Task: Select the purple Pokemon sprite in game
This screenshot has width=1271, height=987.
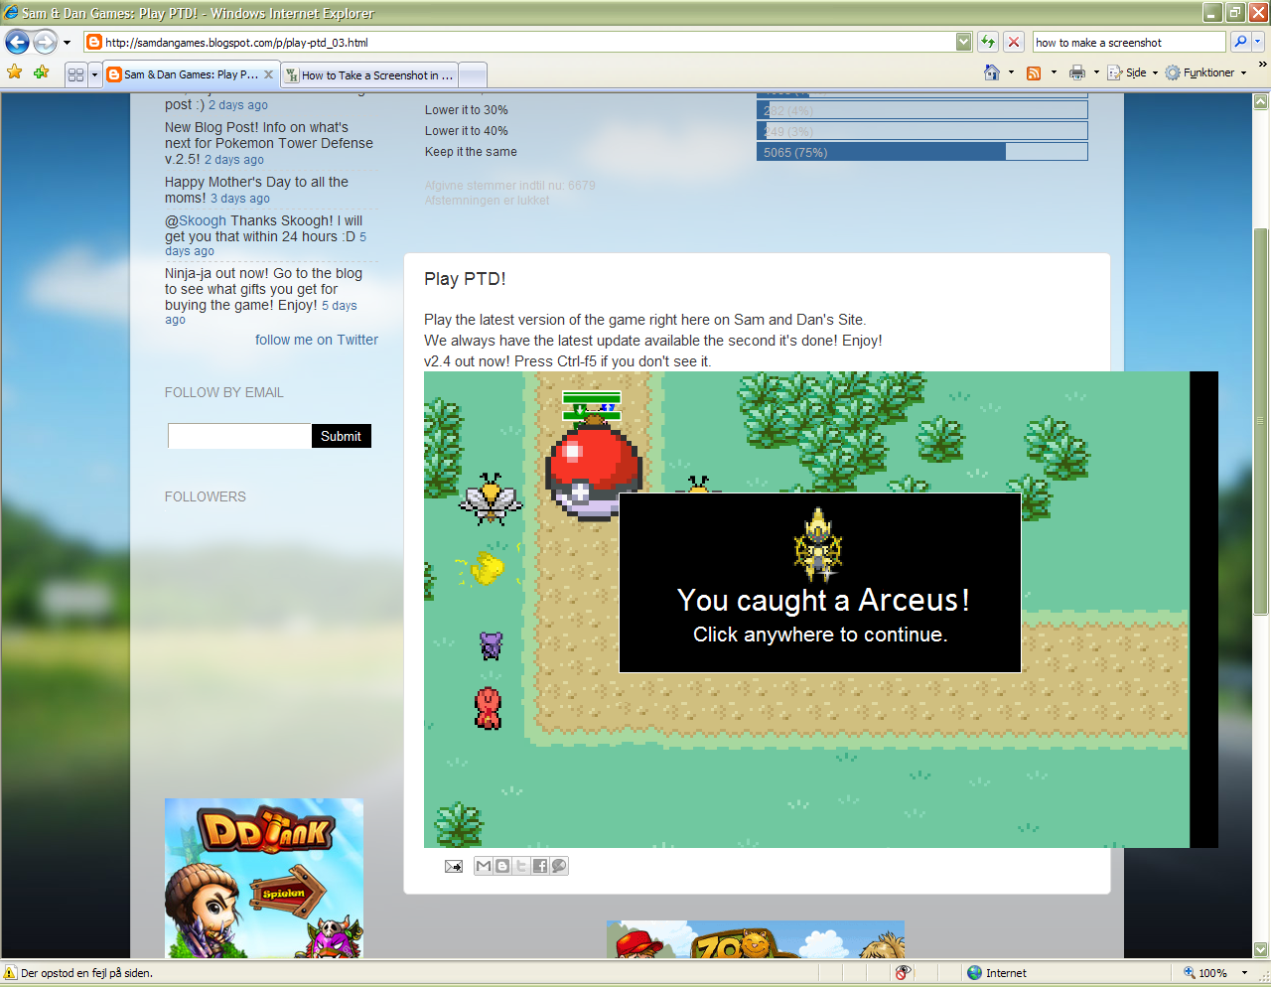Action: tap(491, 645)
